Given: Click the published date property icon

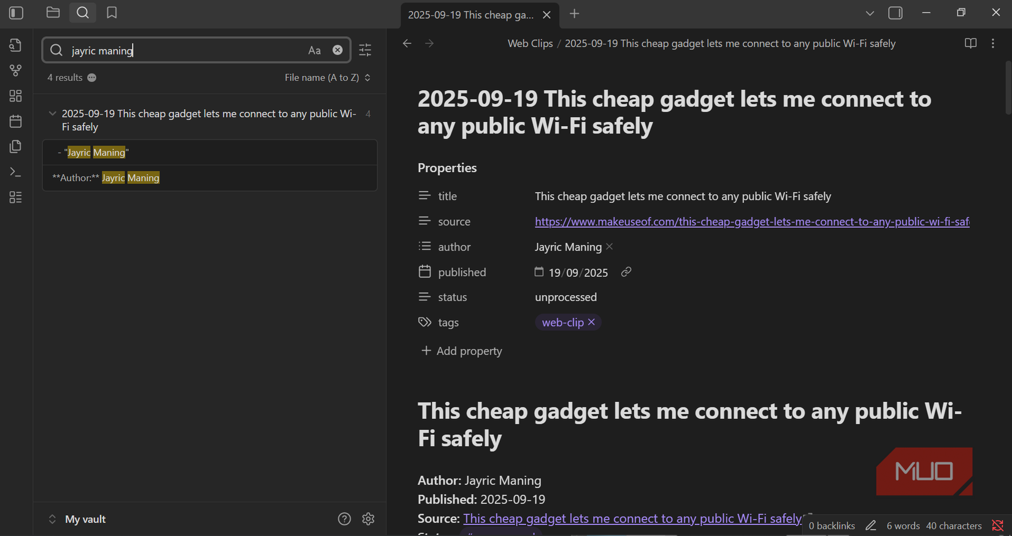Looking at the screenshot, I should [x=424, y=271].
